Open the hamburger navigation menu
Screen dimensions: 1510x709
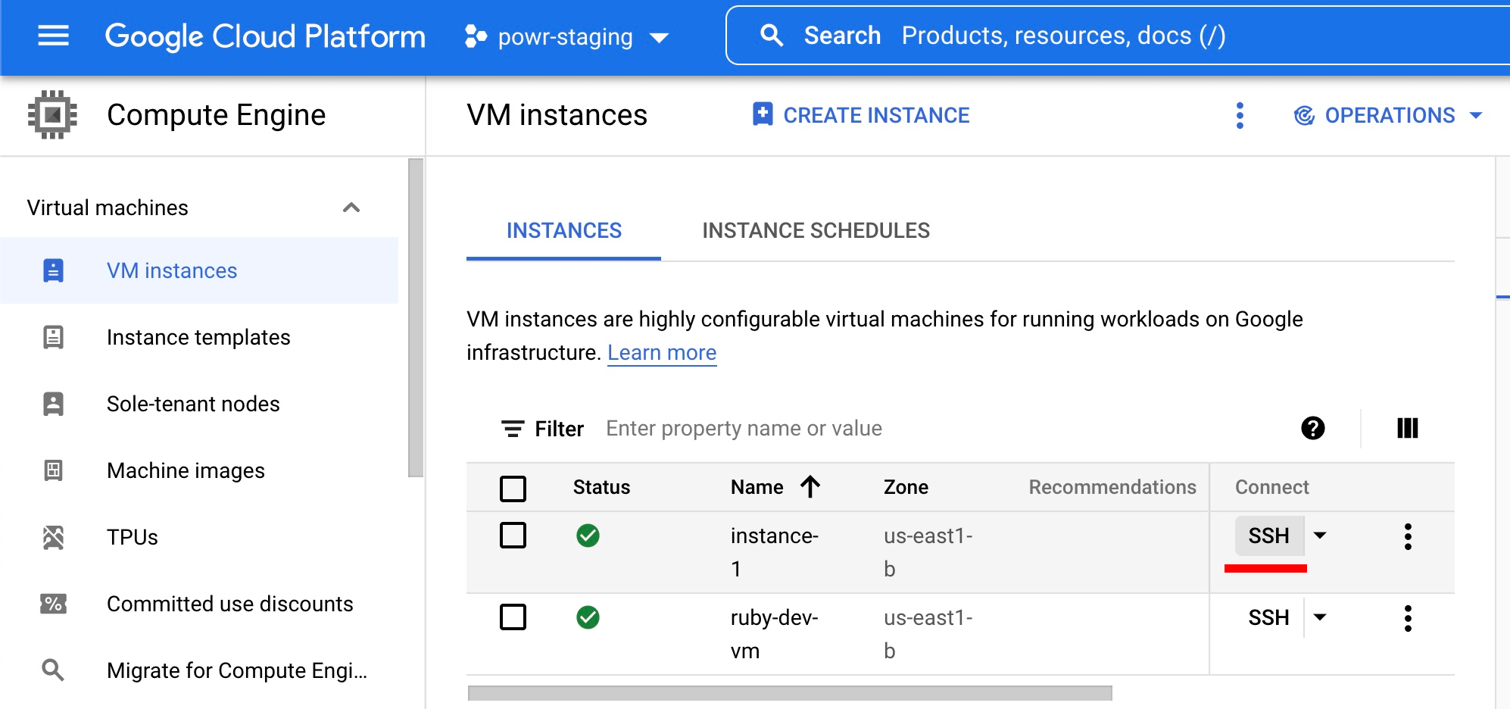coord(53,36)
